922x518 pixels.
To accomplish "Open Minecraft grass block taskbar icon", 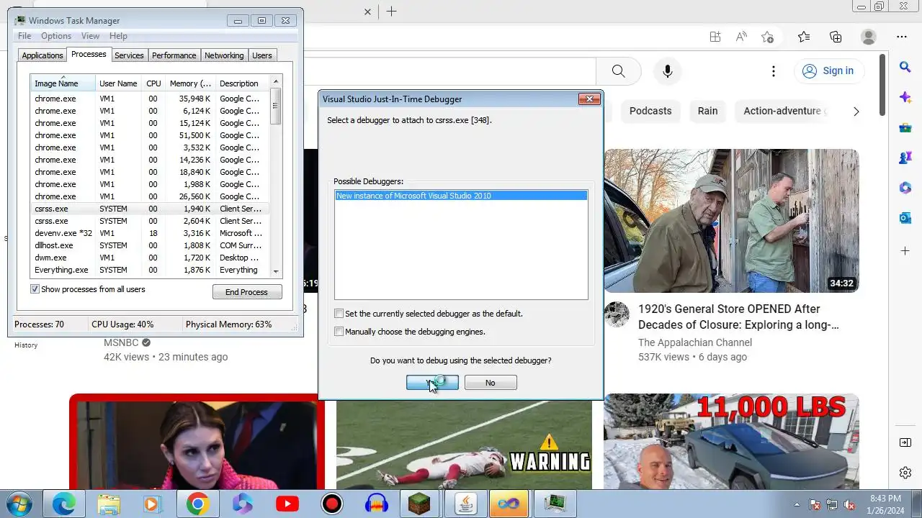I will pos(419,504).
